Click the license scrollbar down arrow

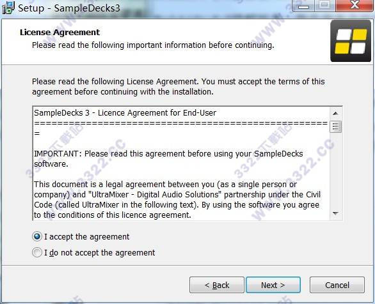point(335,213)
